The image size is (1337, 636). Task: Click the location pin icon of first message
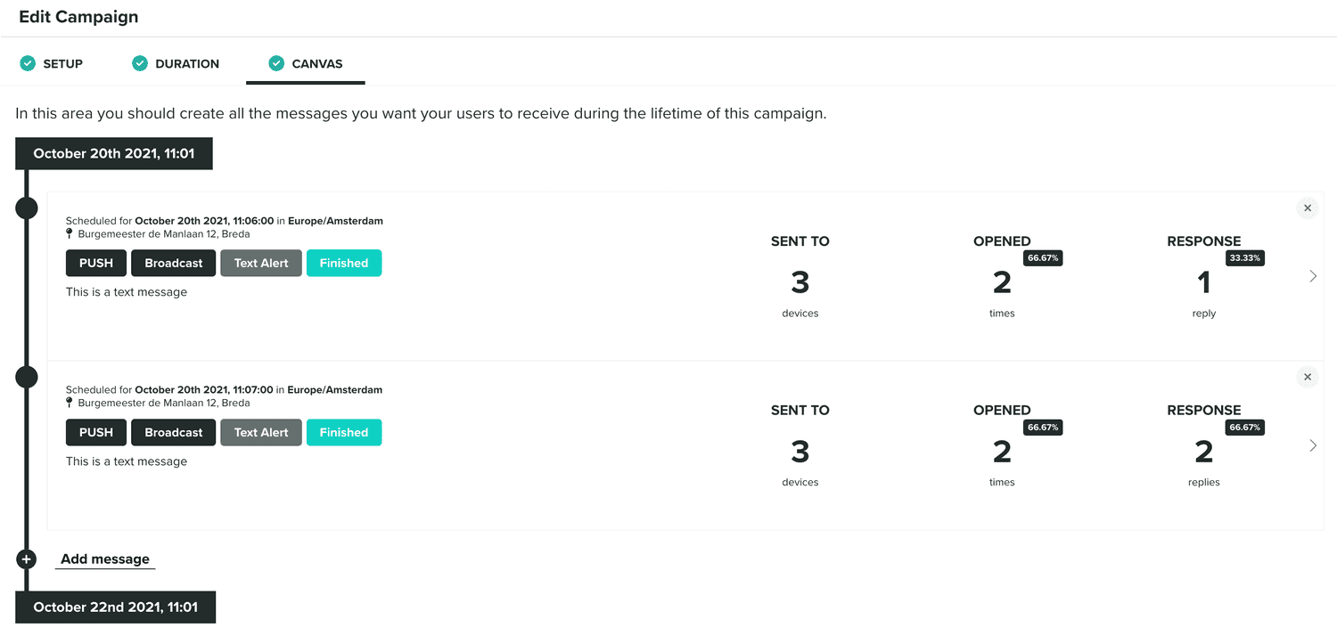70,234
